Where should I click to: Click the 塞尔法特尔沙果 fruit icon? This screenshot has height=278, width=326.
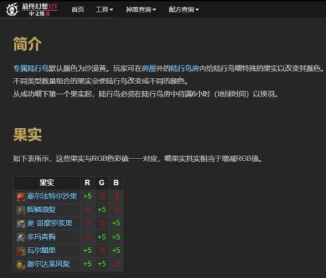tap(21, 197)
